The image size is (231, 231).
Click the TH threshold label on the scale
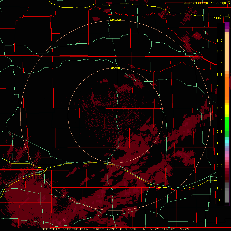pos(220,200)
